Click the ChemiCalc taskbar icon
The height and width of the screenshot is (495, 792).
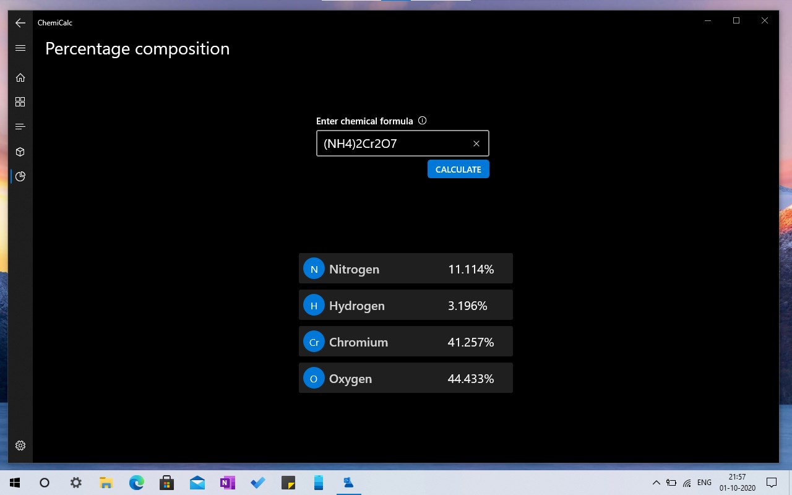348,483
